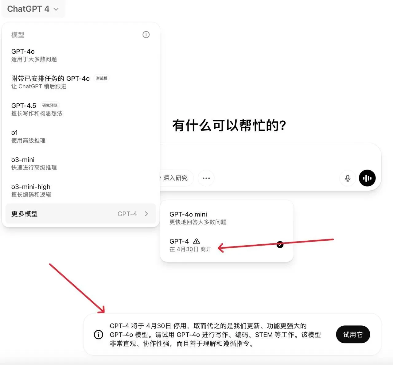Click the info icon in the GPT-4 retirement banner
This screenshot has width=393, height=365.
99,335
